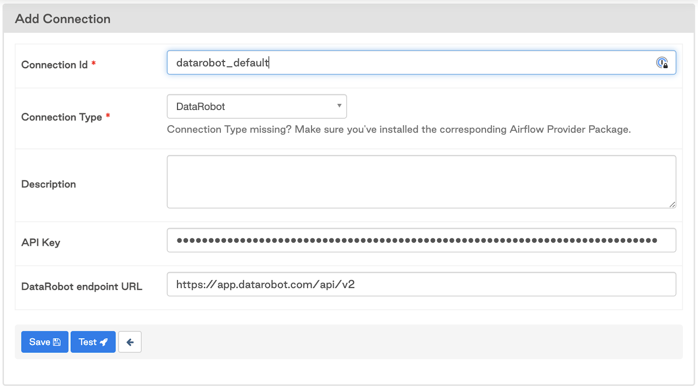Click the rocket icon on Test button
This screenshot has width=698, height=388.
click(104, 342)
